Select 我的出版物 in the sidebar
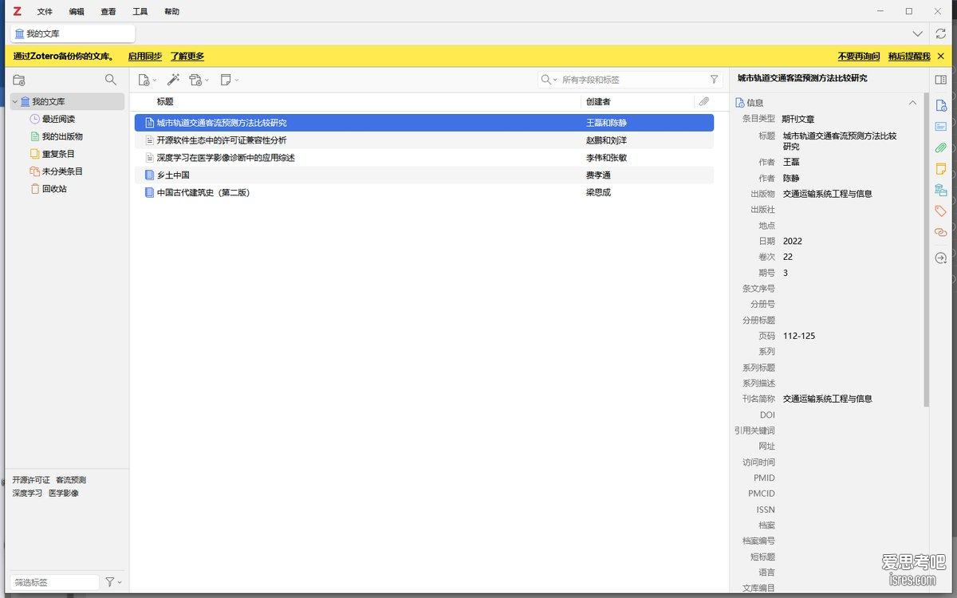957x598 pixels. click(62, 136)
